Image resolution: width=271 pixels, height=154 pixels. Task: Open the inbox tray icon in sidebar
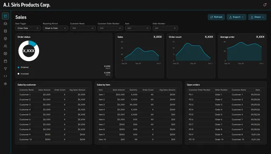pyautogui.click(x=6, y=24)
